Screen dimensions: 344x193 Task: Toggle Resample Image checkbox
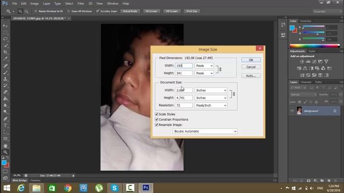click(x=156, y=125)
